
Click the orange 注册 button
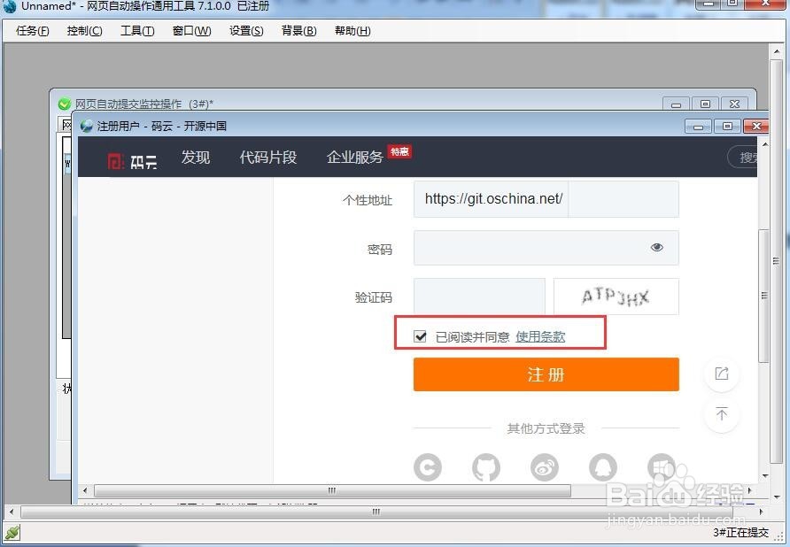[546, 374]
